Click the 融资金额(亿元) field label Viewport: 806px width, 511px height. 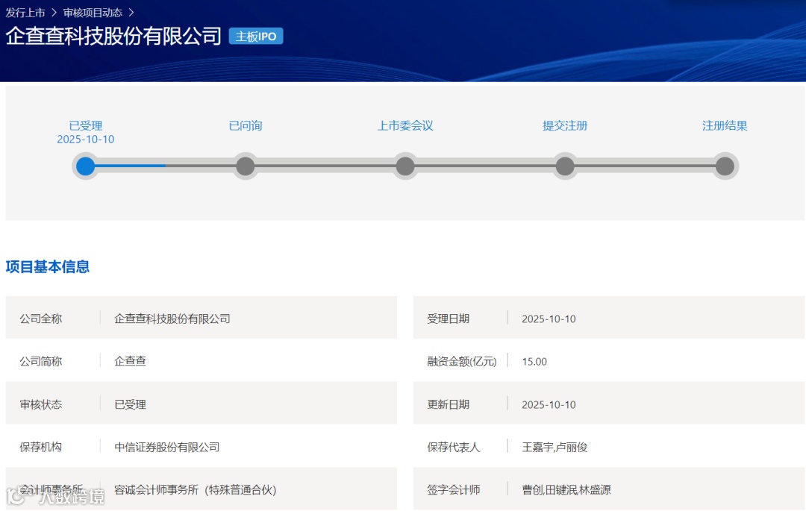pyautogui.click(x=462, y=361)
